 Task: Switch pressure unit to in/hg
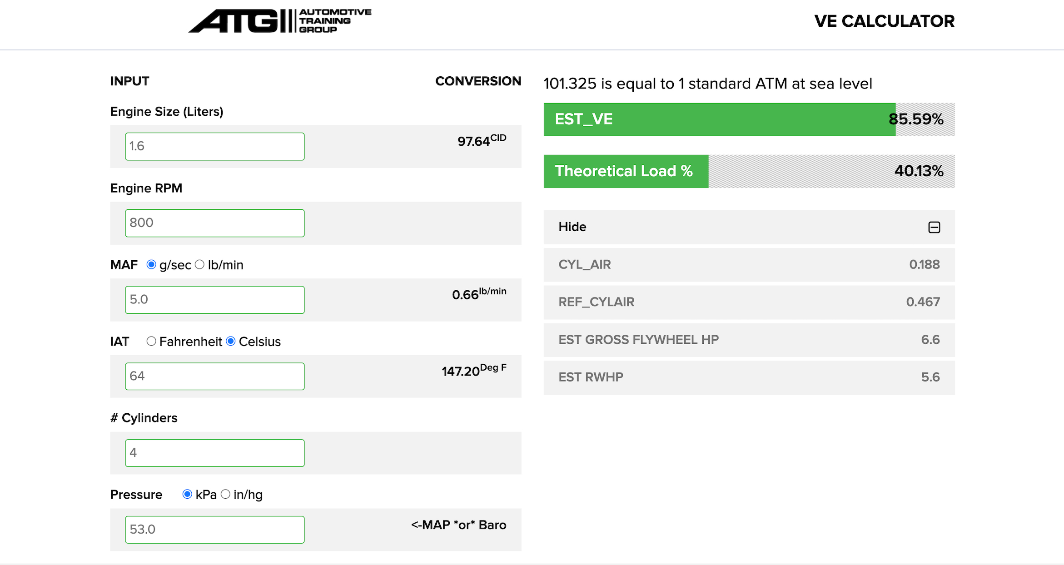[x=225, y=494]
